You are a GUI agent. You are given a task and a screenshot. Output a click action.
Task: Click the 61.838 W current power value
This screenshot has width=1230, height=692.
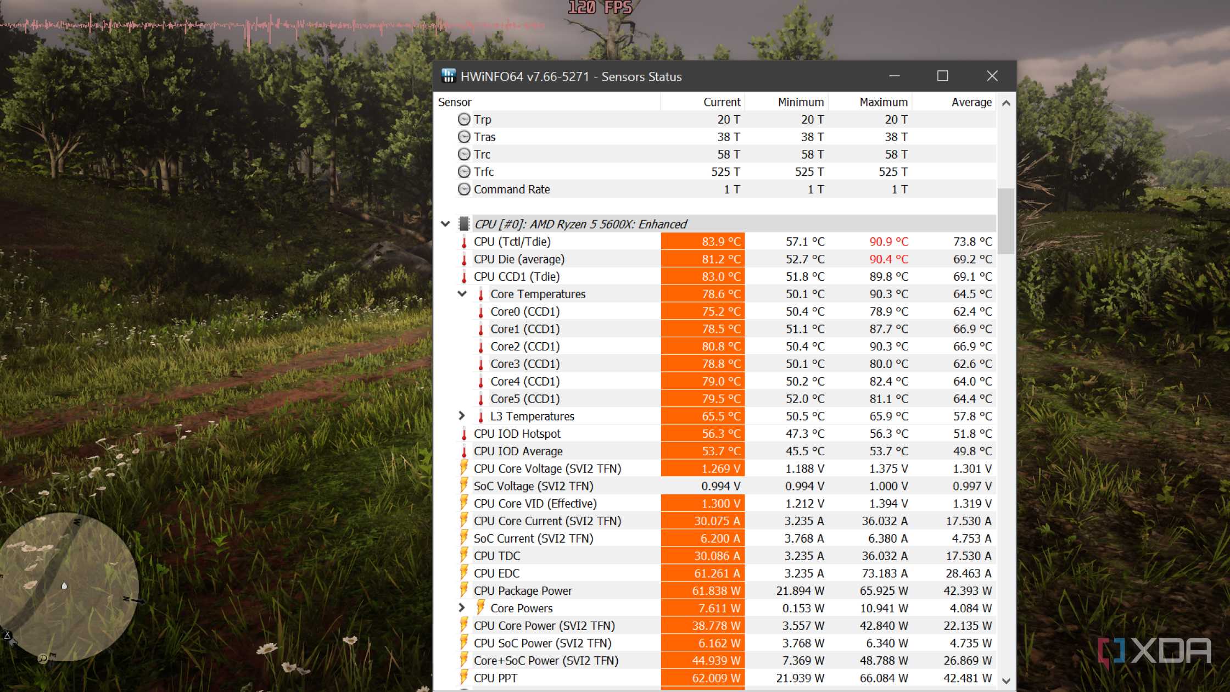pos(716,591)
